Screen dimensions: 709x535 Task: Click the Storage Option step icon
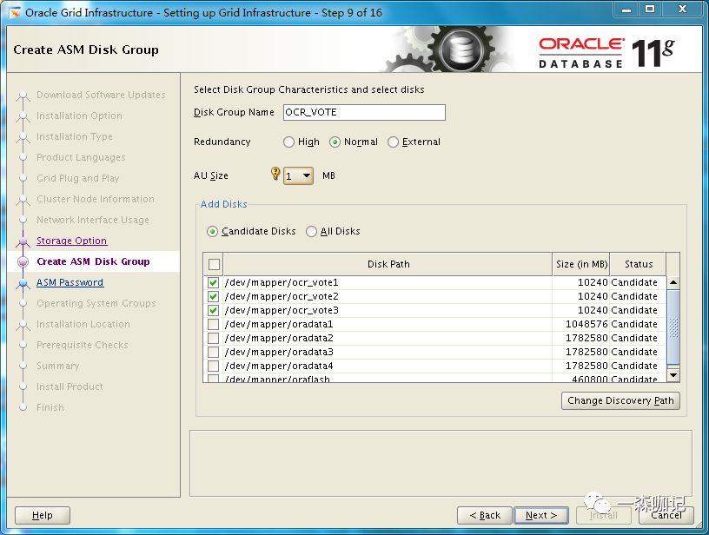[x=23, y=241]
